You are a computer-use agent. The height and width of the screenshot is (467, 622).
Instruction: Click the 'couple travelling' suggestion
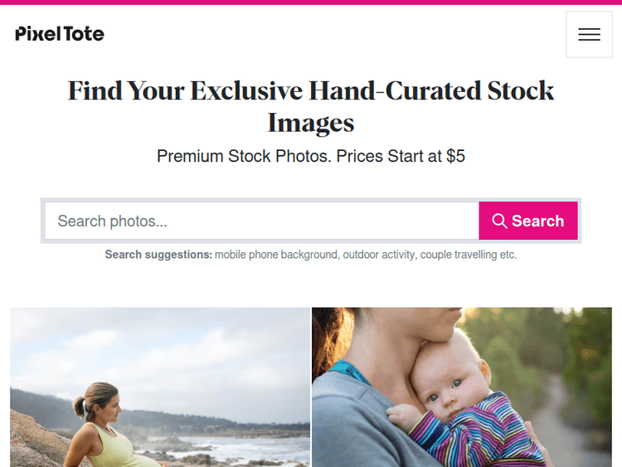coord(458,255)
